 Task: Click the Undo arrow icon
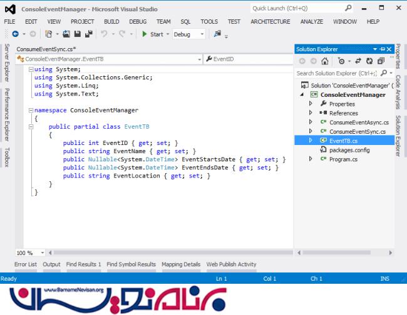(x=105, y=34)
